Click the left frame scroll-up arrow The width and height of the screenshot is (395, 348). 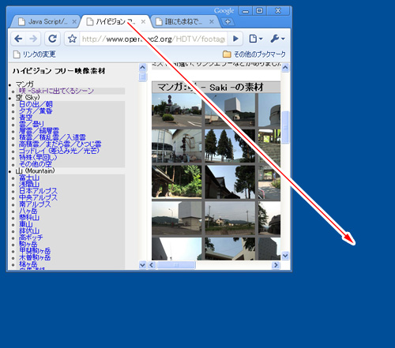(x=142, y=68)
